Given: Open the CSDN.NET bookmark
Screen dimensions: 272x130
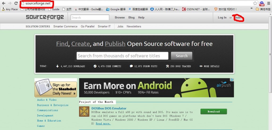Looking at the screenshot, I should click(x=196, y=9).
